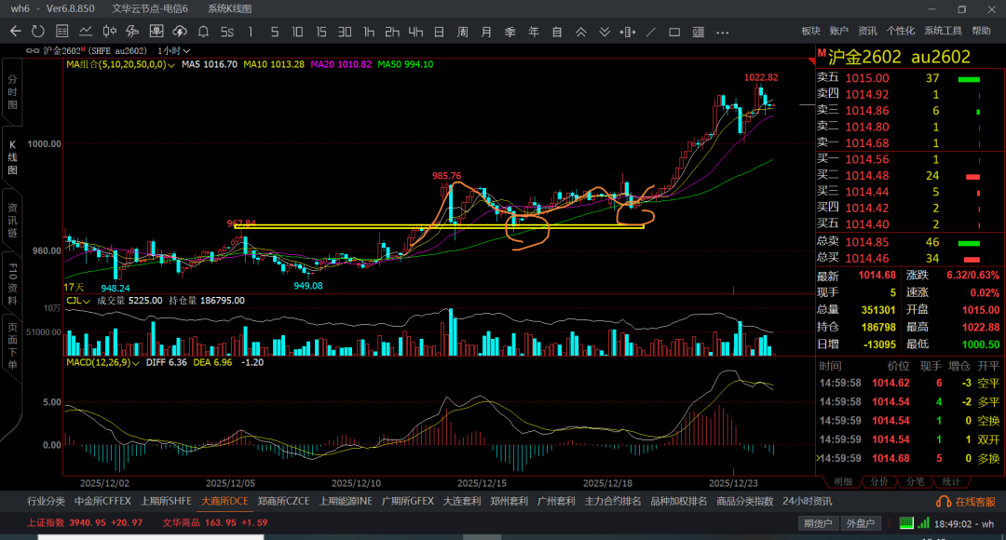1006x540 pixels.
Task: Click the 期货户 button
Action: pos(819,523)
